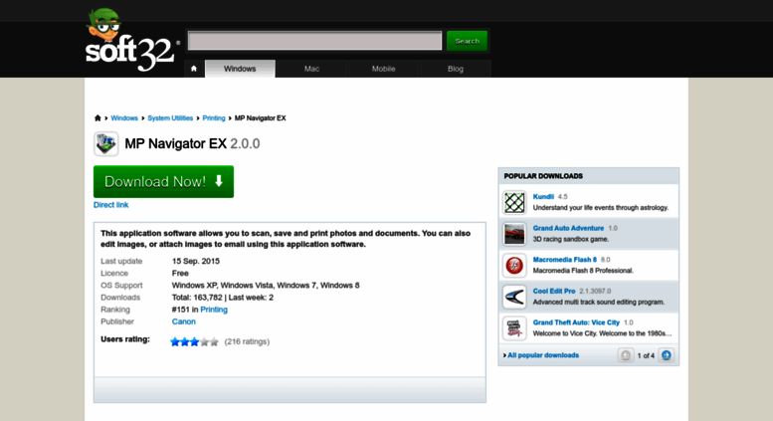Viewport: 773px width, 421px height.
Task: Click the breadcrumb home icon
Action: click(x=97, y=117)
